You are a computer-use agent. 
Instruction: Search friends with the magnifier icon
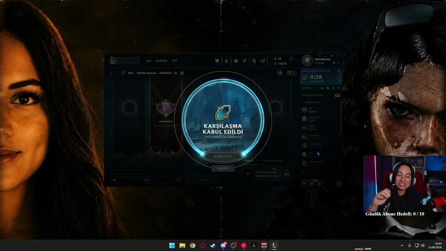pyautogui.click(x=339, y=88)
